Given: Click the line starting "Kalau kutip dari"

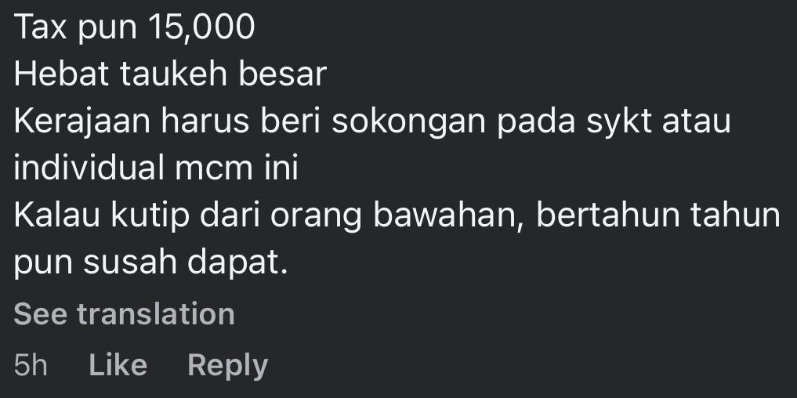Looking at the screenshot, I should pyautogui.click(x=397, y=215).
